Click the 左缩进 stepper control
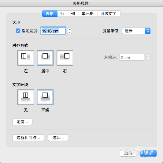Image resolution: width=163 pixels, height=163 pixels. (x=148, y=58)
